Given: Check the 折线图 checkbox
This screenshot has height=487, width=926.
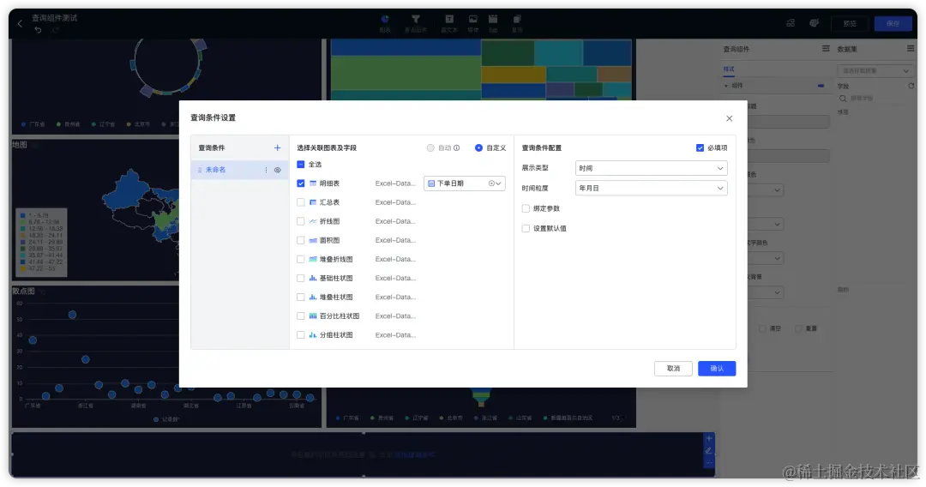Looking at the screenshot, I should pyautogui.click(x=301, y=221).
